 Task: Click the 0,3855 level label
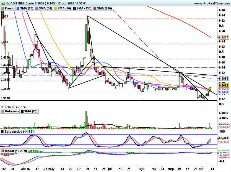tap(5, 80)
